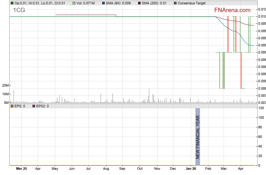
Task: Click the 120 value on EPS axis
Action: pos(261,108)
